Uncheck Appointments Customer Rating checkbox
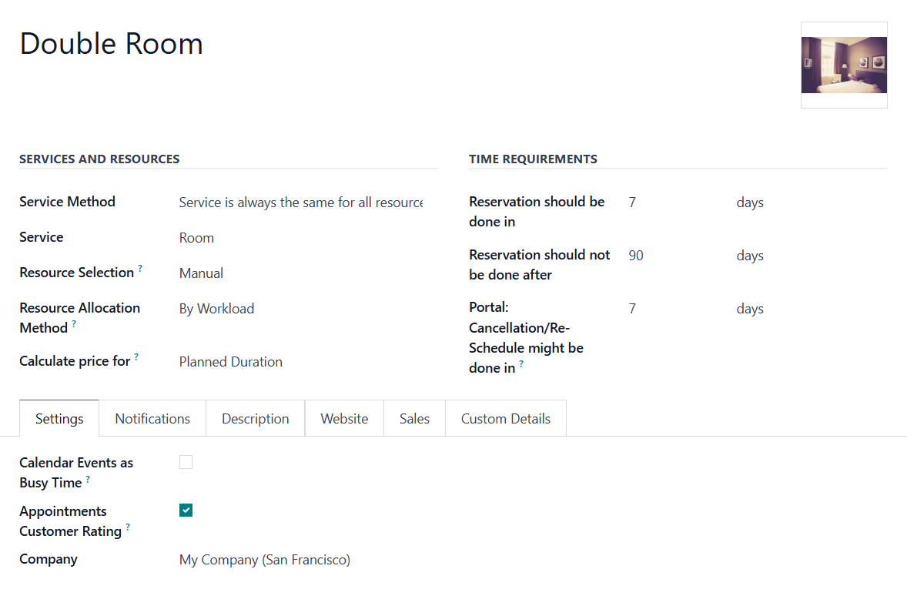907x616 pixels. click(x=186, y=511)
